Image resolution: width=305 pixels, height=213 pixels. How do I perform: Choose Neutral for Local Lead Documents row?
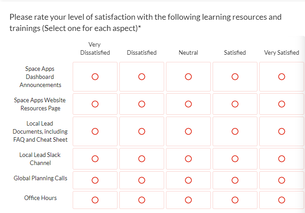(188, 131)
